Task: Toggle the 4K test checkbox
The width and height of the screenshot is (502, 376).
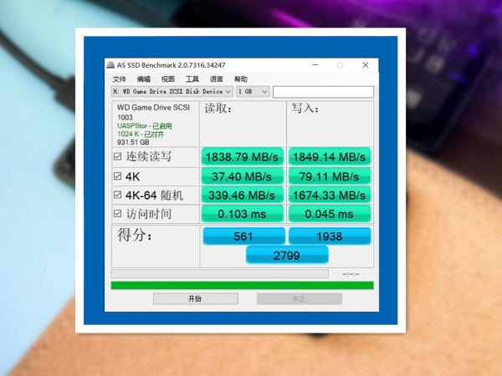Action: point(117,176)
